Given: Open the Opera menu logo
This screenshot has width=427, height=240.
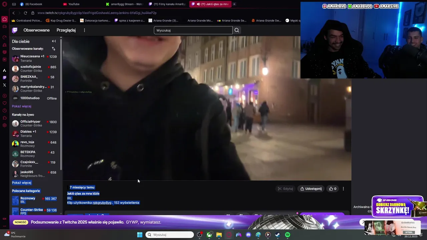Looking at the screenshot, I should tap(4, 4).
